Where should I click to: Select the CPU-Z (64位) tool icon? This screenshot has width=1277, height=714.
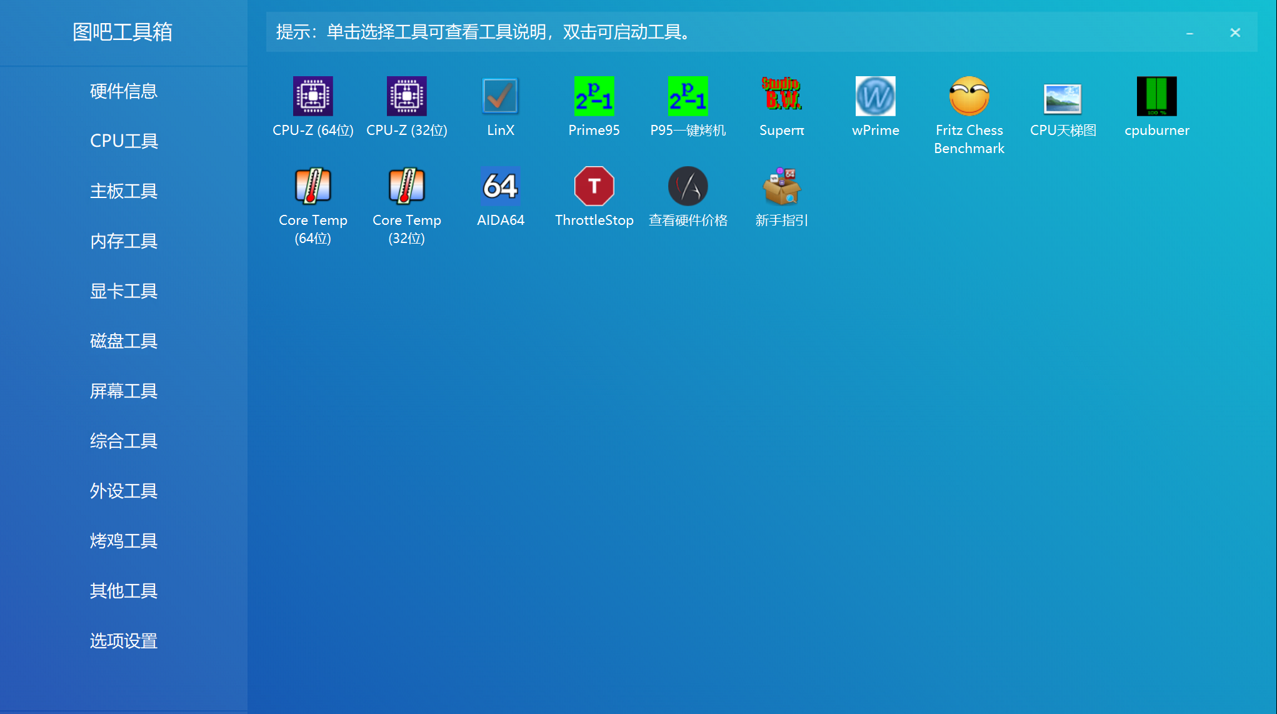313,96
